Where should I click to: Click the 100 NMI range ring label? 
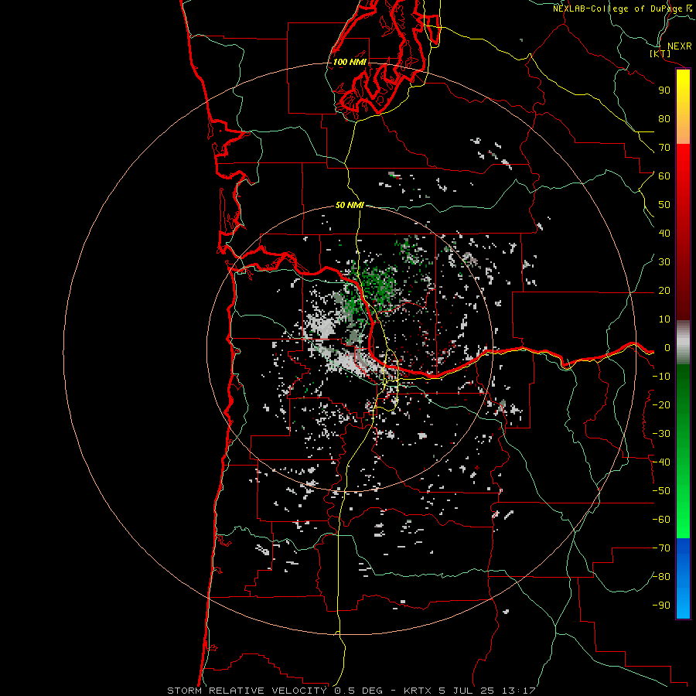(350, 62)
